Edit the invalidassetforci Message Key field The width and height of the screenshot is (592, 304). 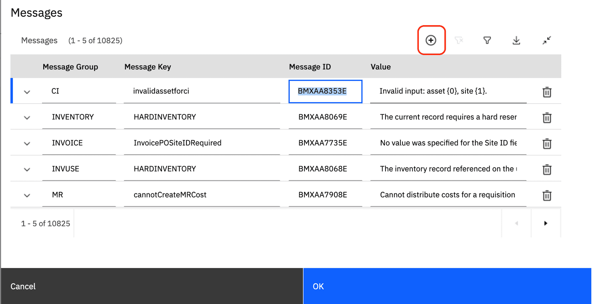coord(202,91)
